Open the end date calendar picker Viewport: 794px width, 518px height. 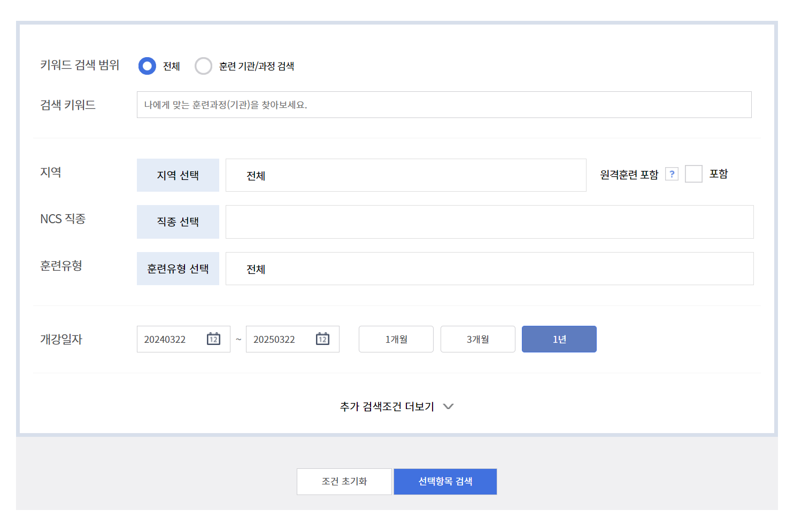coord(322,339)
